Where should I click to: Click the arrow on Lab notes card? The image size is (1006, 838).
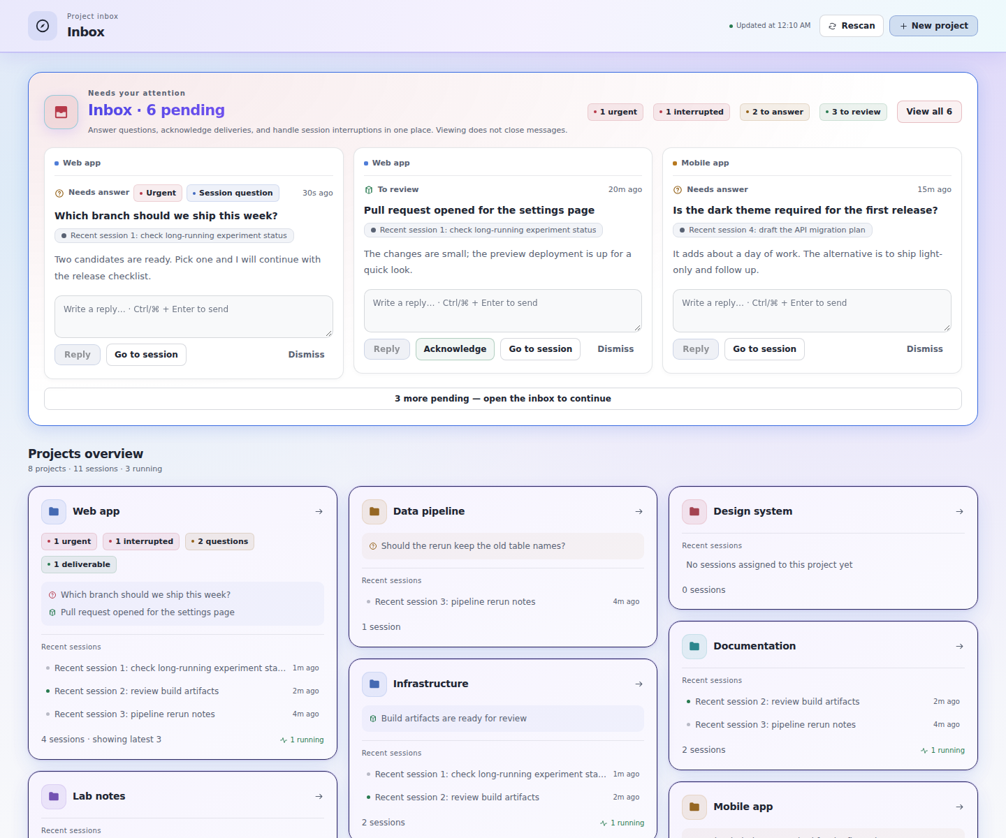(319, 797)
